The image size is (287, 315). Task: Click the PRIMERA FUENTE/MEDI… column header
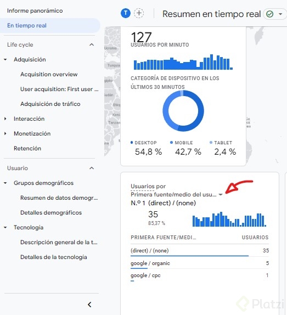(x=164, y=238)
